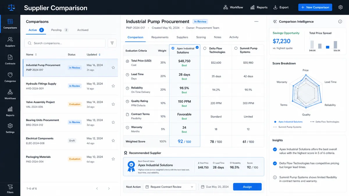Viewport: 349px width, 196px height.
Task: Open Filters at sidebar bottom
Action: [10, 188]
